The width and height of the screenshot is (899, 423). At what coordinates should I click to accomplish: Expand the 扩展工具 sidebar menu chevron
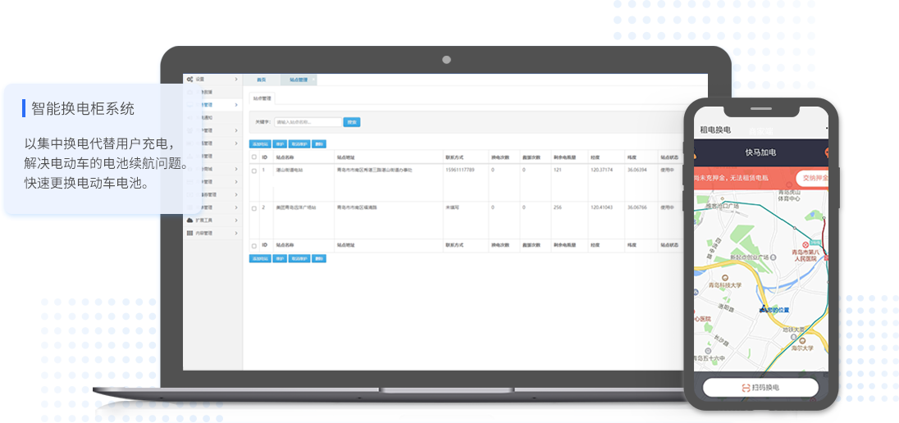[236, 221]
